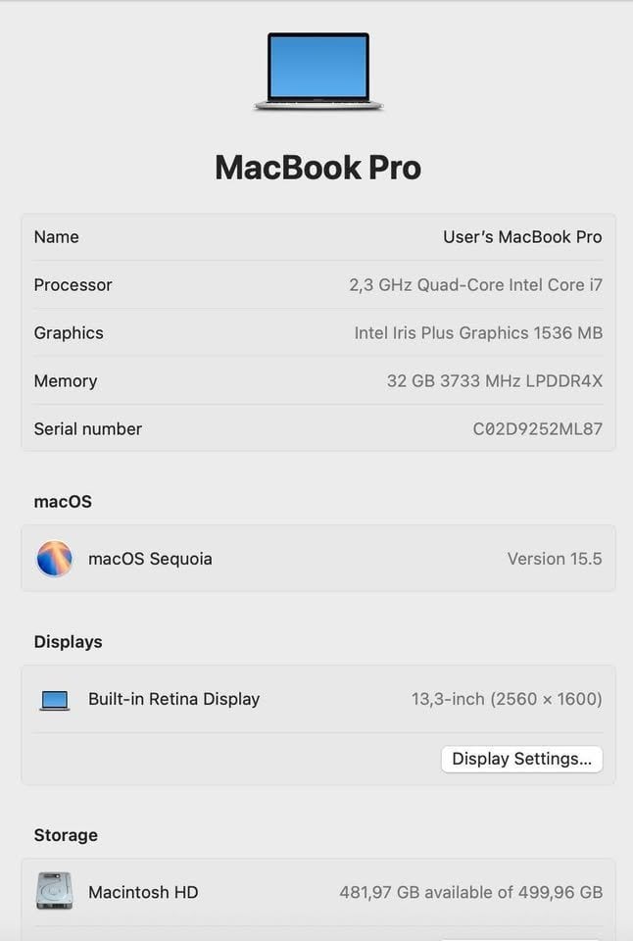Click the Version 15.5 text
The height and width of the screenshot is (941, 633).
(555, 559)
